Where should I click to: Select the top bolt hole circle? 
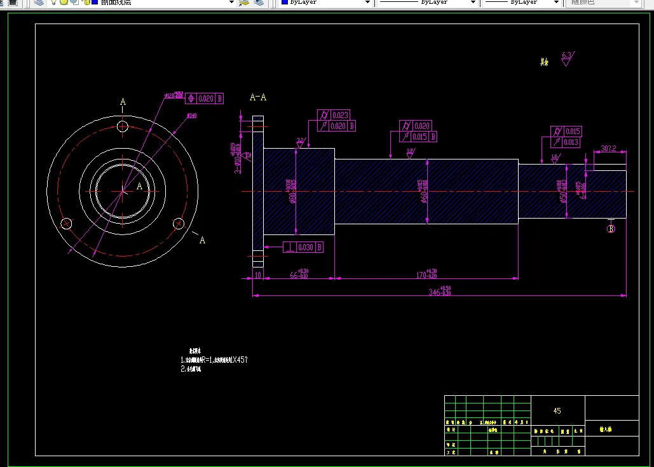[122, 126]
